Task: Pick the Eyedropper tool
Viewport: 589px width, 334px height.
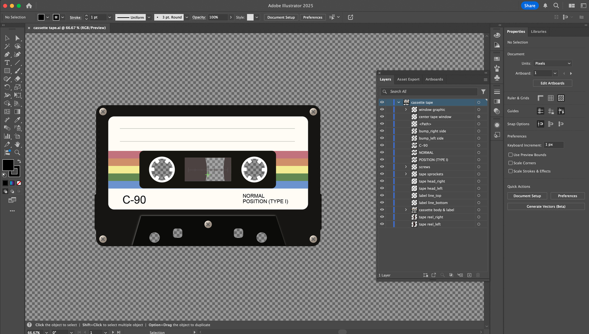Action: (x=17, y=120)
